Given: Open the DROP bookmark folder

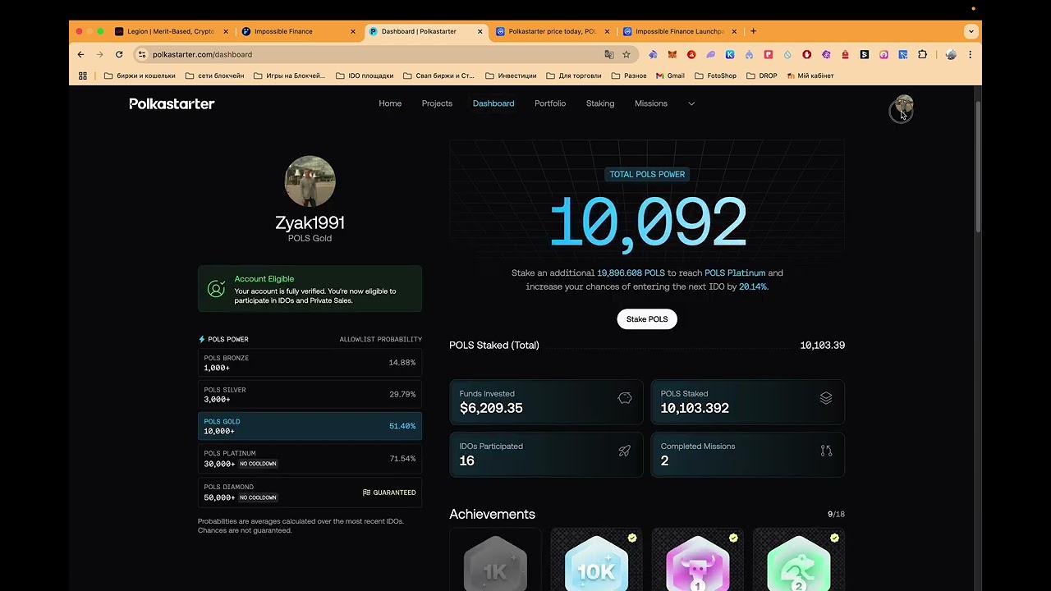Looking at the screenshot, I should [x=761, y=76].
